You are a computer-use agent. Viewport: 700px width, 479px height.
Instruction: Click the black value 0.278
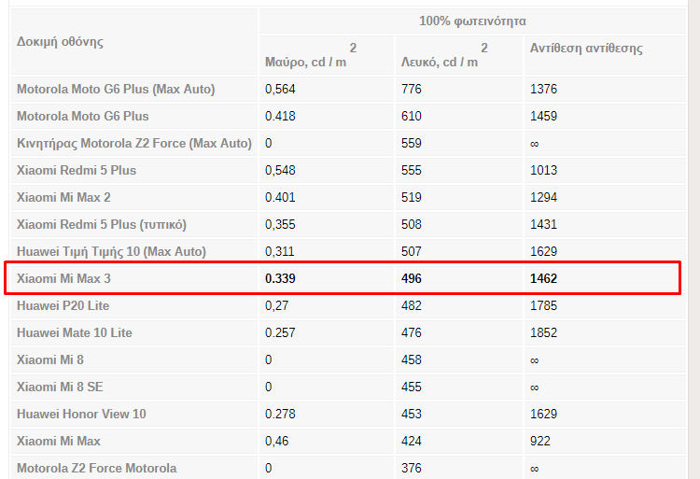click(x=280, y=415)
